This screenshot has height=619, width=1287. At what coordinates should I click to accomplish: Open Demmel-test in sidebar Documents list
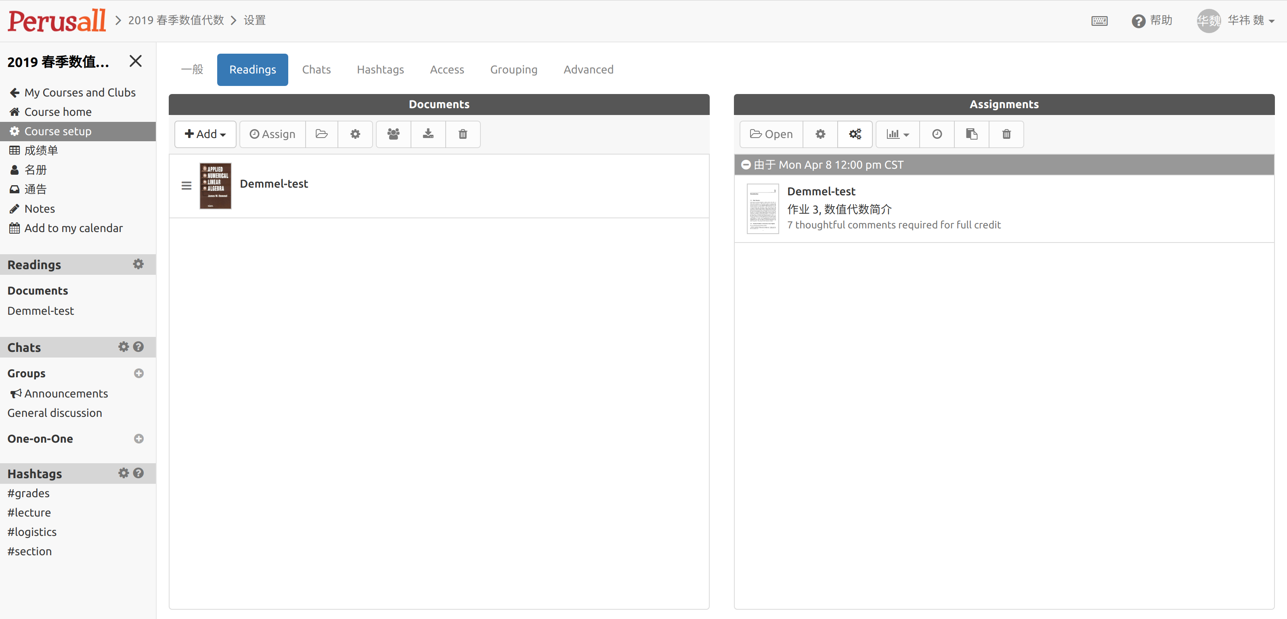pos(40,310)
